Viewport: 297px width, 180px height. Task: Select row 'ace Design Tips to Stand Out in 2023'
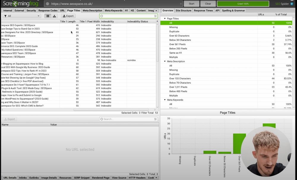click(79, 29)
